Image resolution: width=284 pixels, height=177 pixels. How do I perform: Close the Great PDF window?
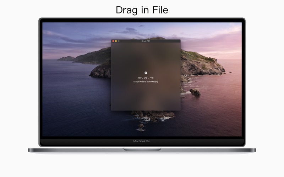pyautogui.click(x=113, y=41)
